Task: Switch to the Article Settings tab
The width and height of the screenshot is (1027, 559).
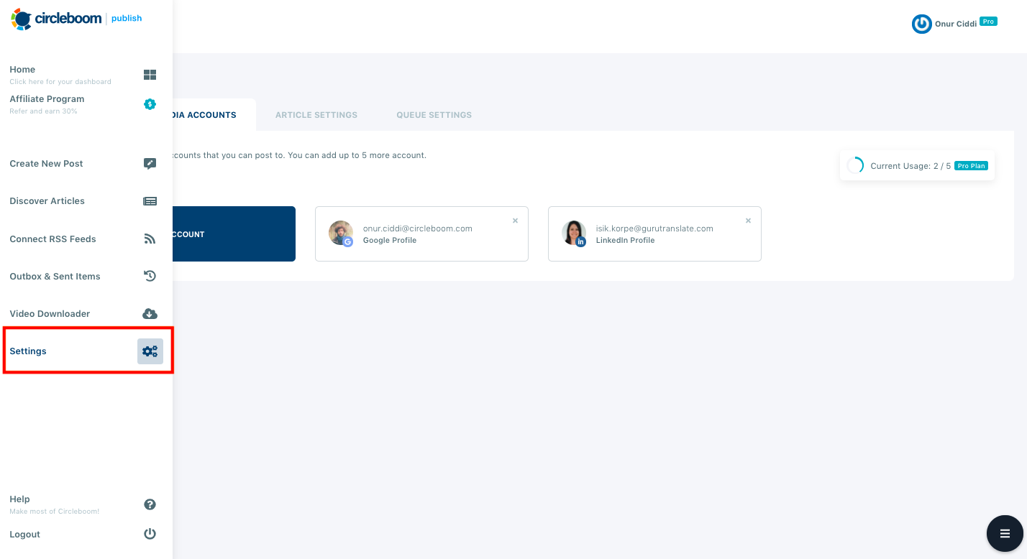Action: click(316, 115)
